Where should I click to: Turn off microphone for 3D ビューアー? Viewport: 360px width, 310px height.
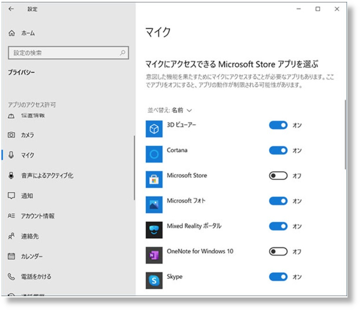tap(278, 125)
